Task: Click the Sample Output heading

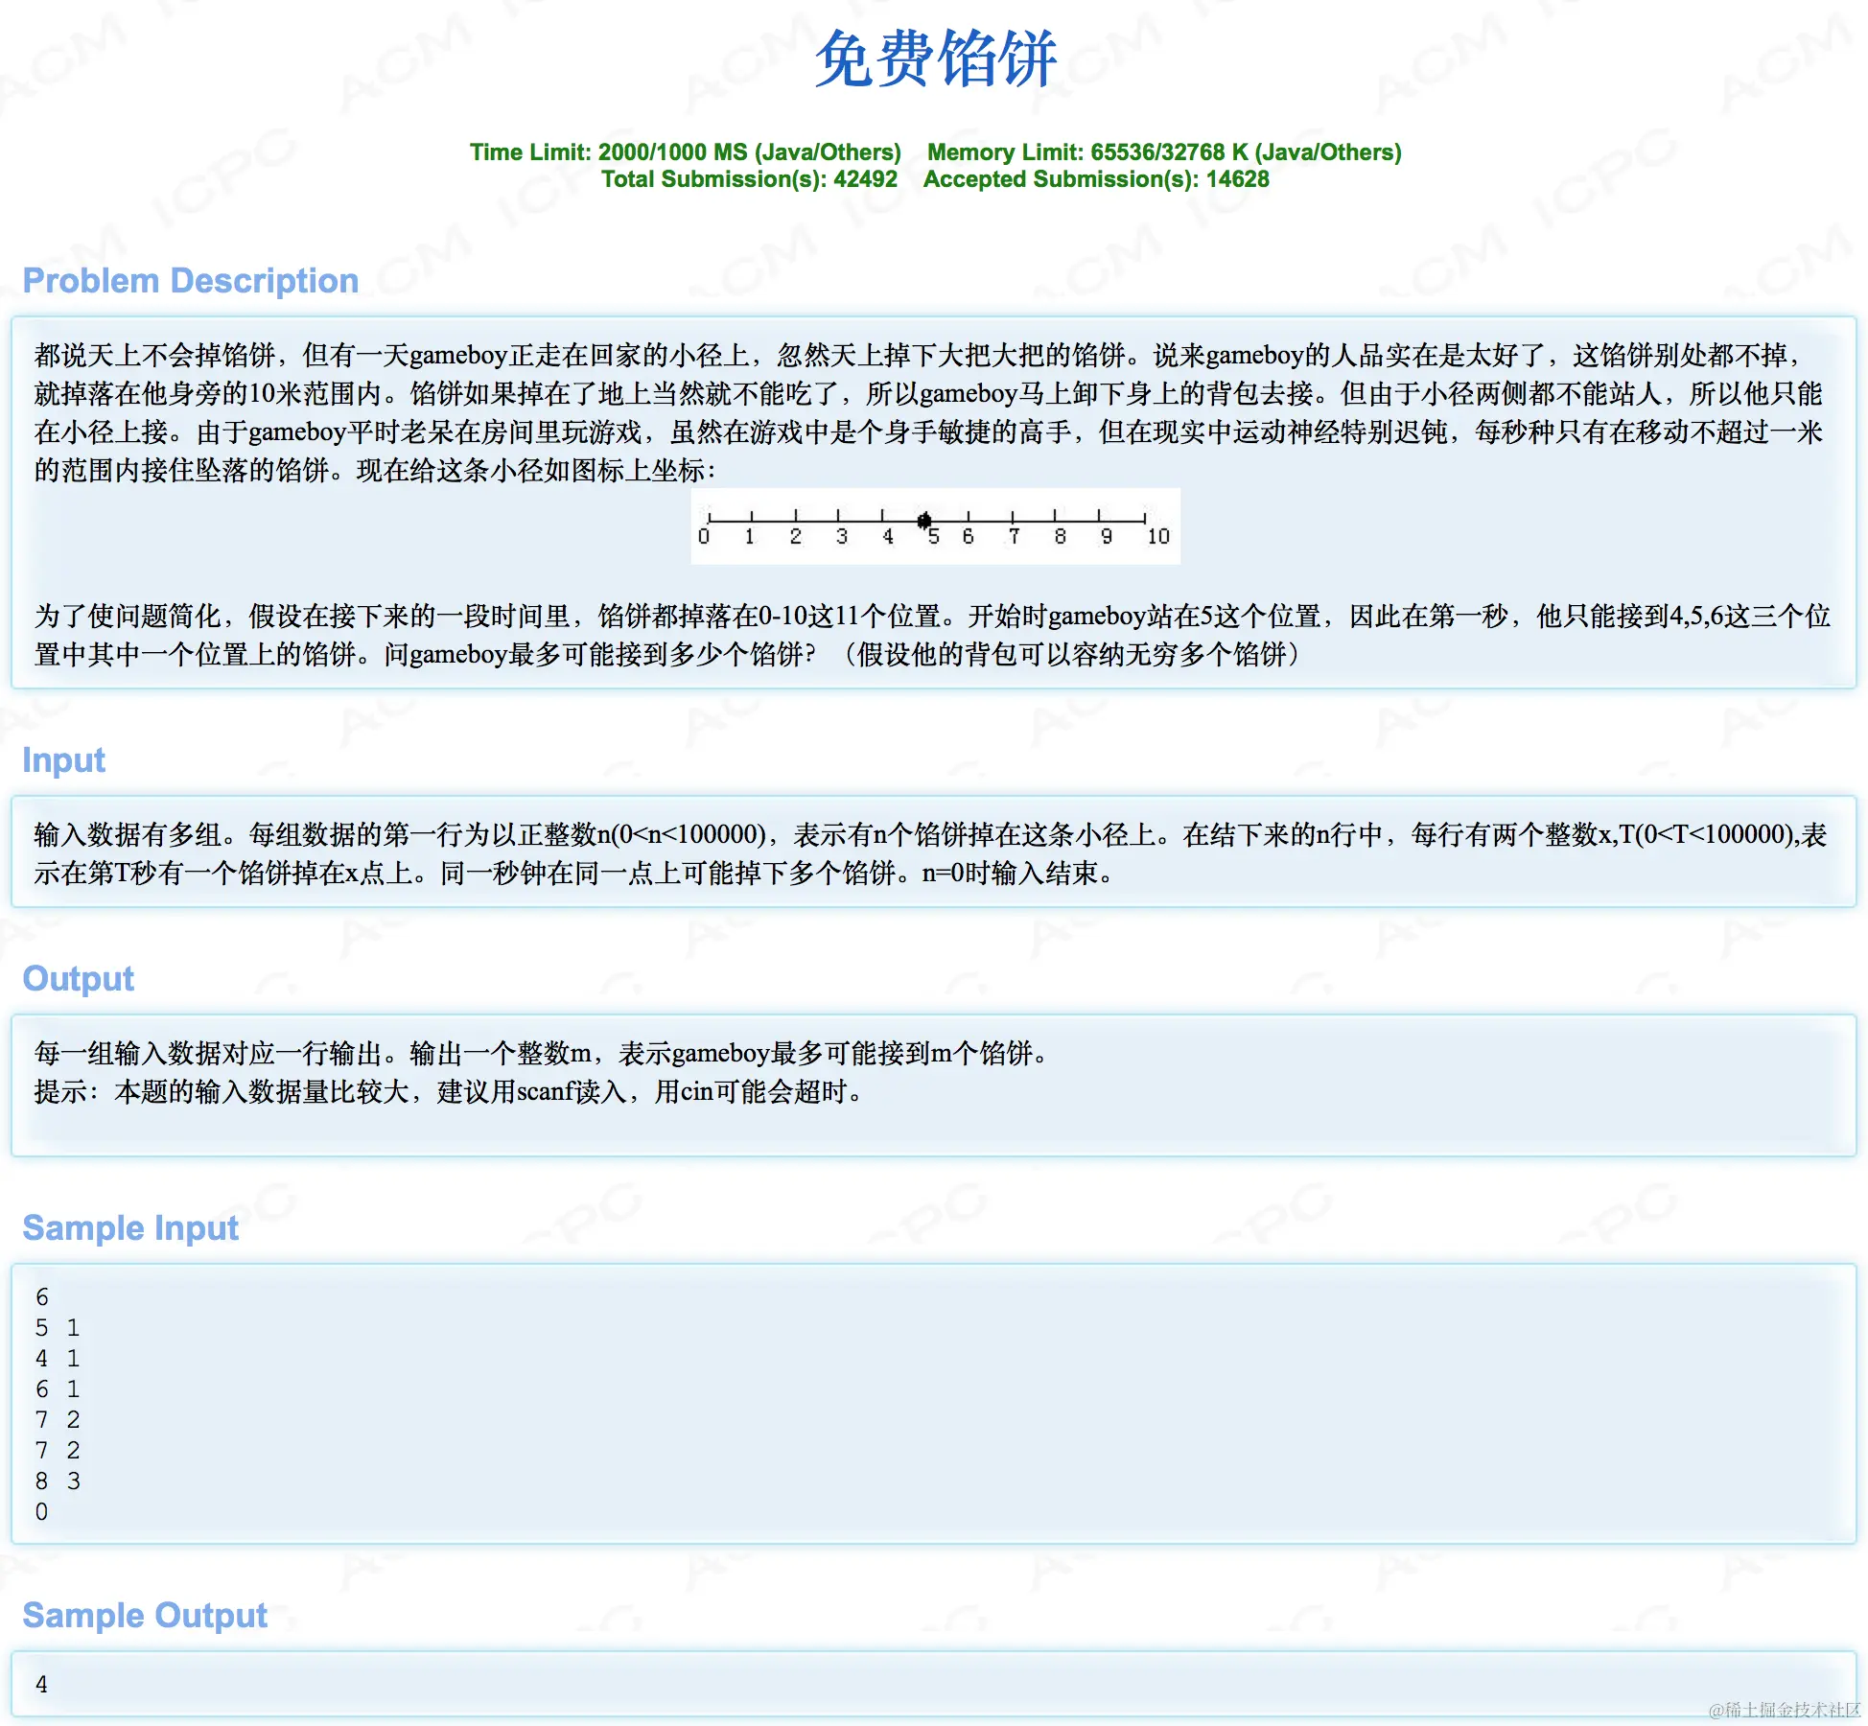Action: click(x=145, y=1615)
